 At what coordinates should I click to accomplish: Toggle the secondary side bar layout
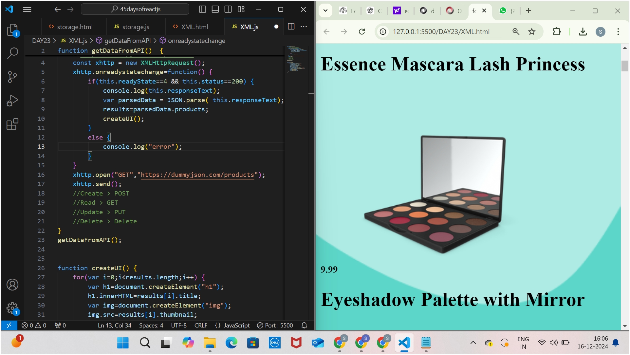click(228, 9)
